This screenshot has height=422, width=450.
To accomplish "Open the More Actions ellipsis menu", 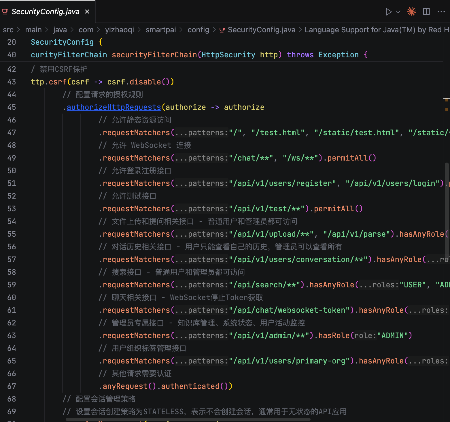I will click(441, 12).
